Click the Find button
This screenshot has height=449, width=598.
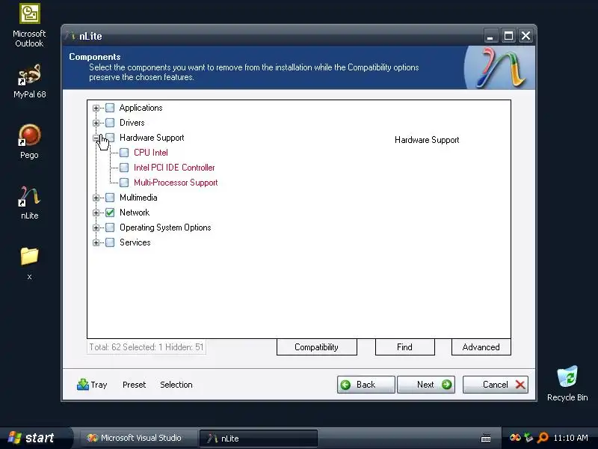click(x=404, y=347)
